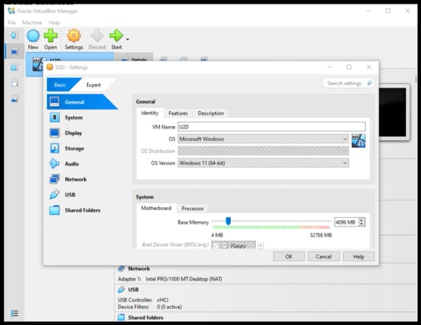
Task: Click the disabled OS Distribution combo box
Action: [x=263, y=151]
